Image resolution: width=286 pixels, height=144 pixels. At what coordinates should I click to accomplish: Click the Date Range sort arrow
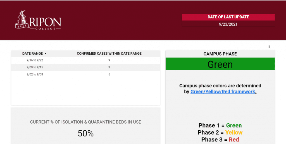(x=46, y=54)
